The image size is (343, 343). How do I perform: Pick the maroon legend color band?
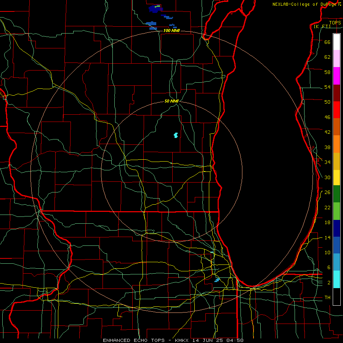(337, 93)
